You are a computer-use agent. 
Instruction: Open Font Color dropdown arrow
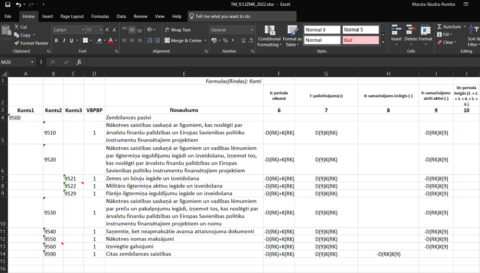pyautogui.click(x=116, y=40)
